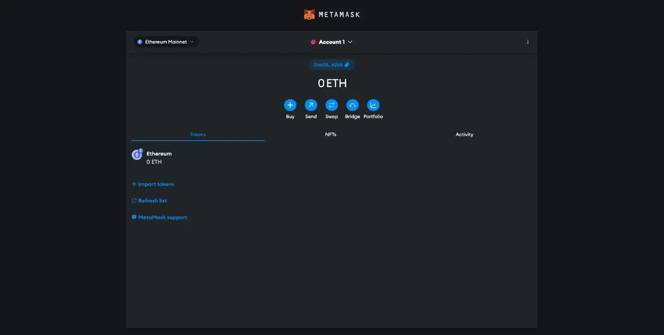Click the 0 ETH main balance
This screenshot has height=335, width=664.
pos(332,83)
